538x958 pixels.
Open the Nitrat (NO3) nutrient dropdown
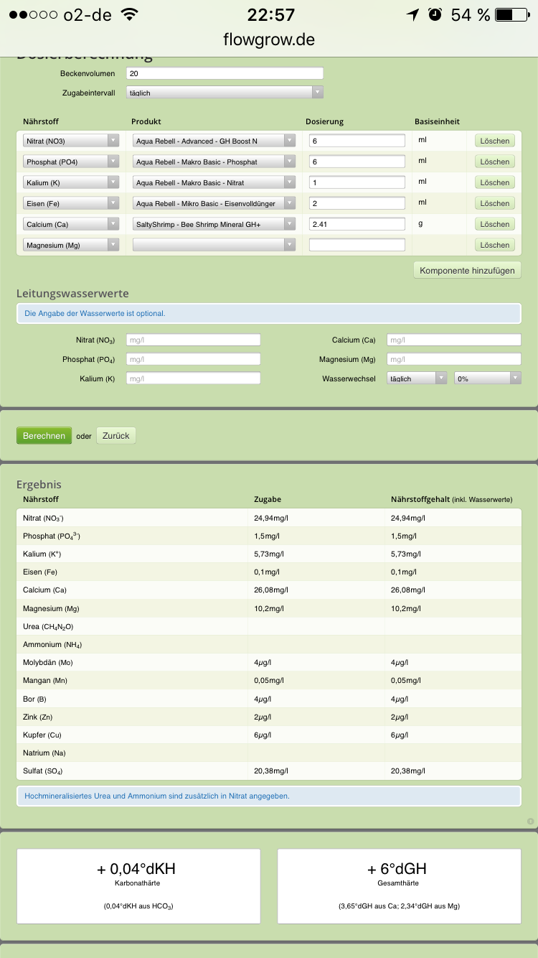coord(71,141)
